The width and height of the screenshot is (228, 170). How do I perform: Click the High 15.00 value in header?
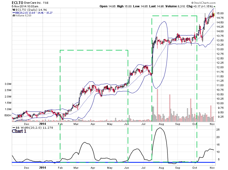tap(124, 6)
